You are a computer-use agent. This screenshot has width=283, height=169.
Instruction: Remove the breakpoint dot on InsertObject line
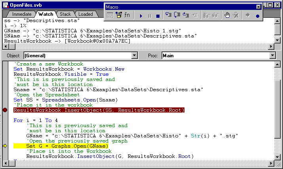[5, 110]
